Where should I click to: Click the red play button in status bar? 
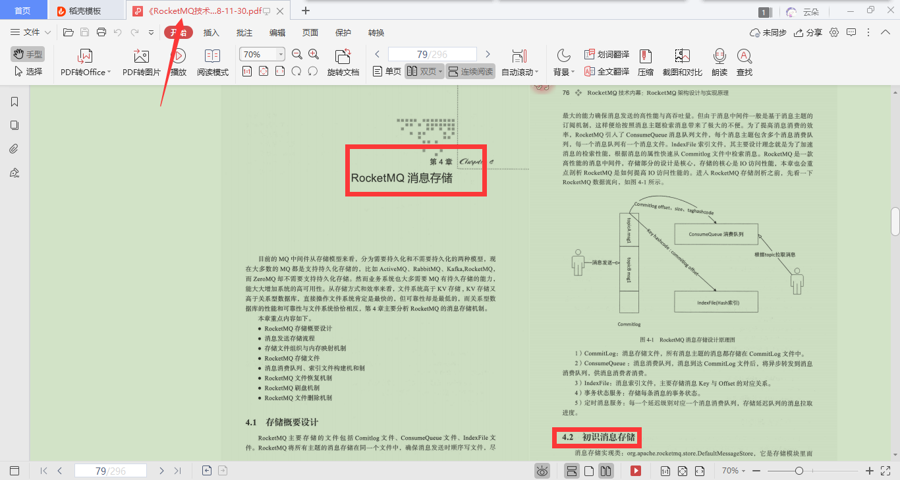tap(636, 471)
